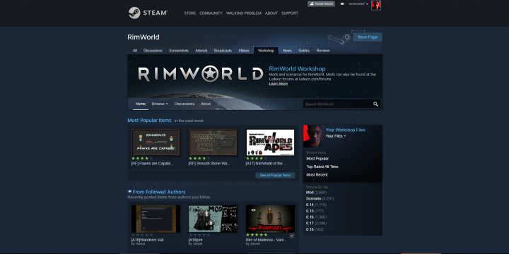Switch to the Artwork tab
Viewport: 509px width, 254px height.
(x=201, y=51)
